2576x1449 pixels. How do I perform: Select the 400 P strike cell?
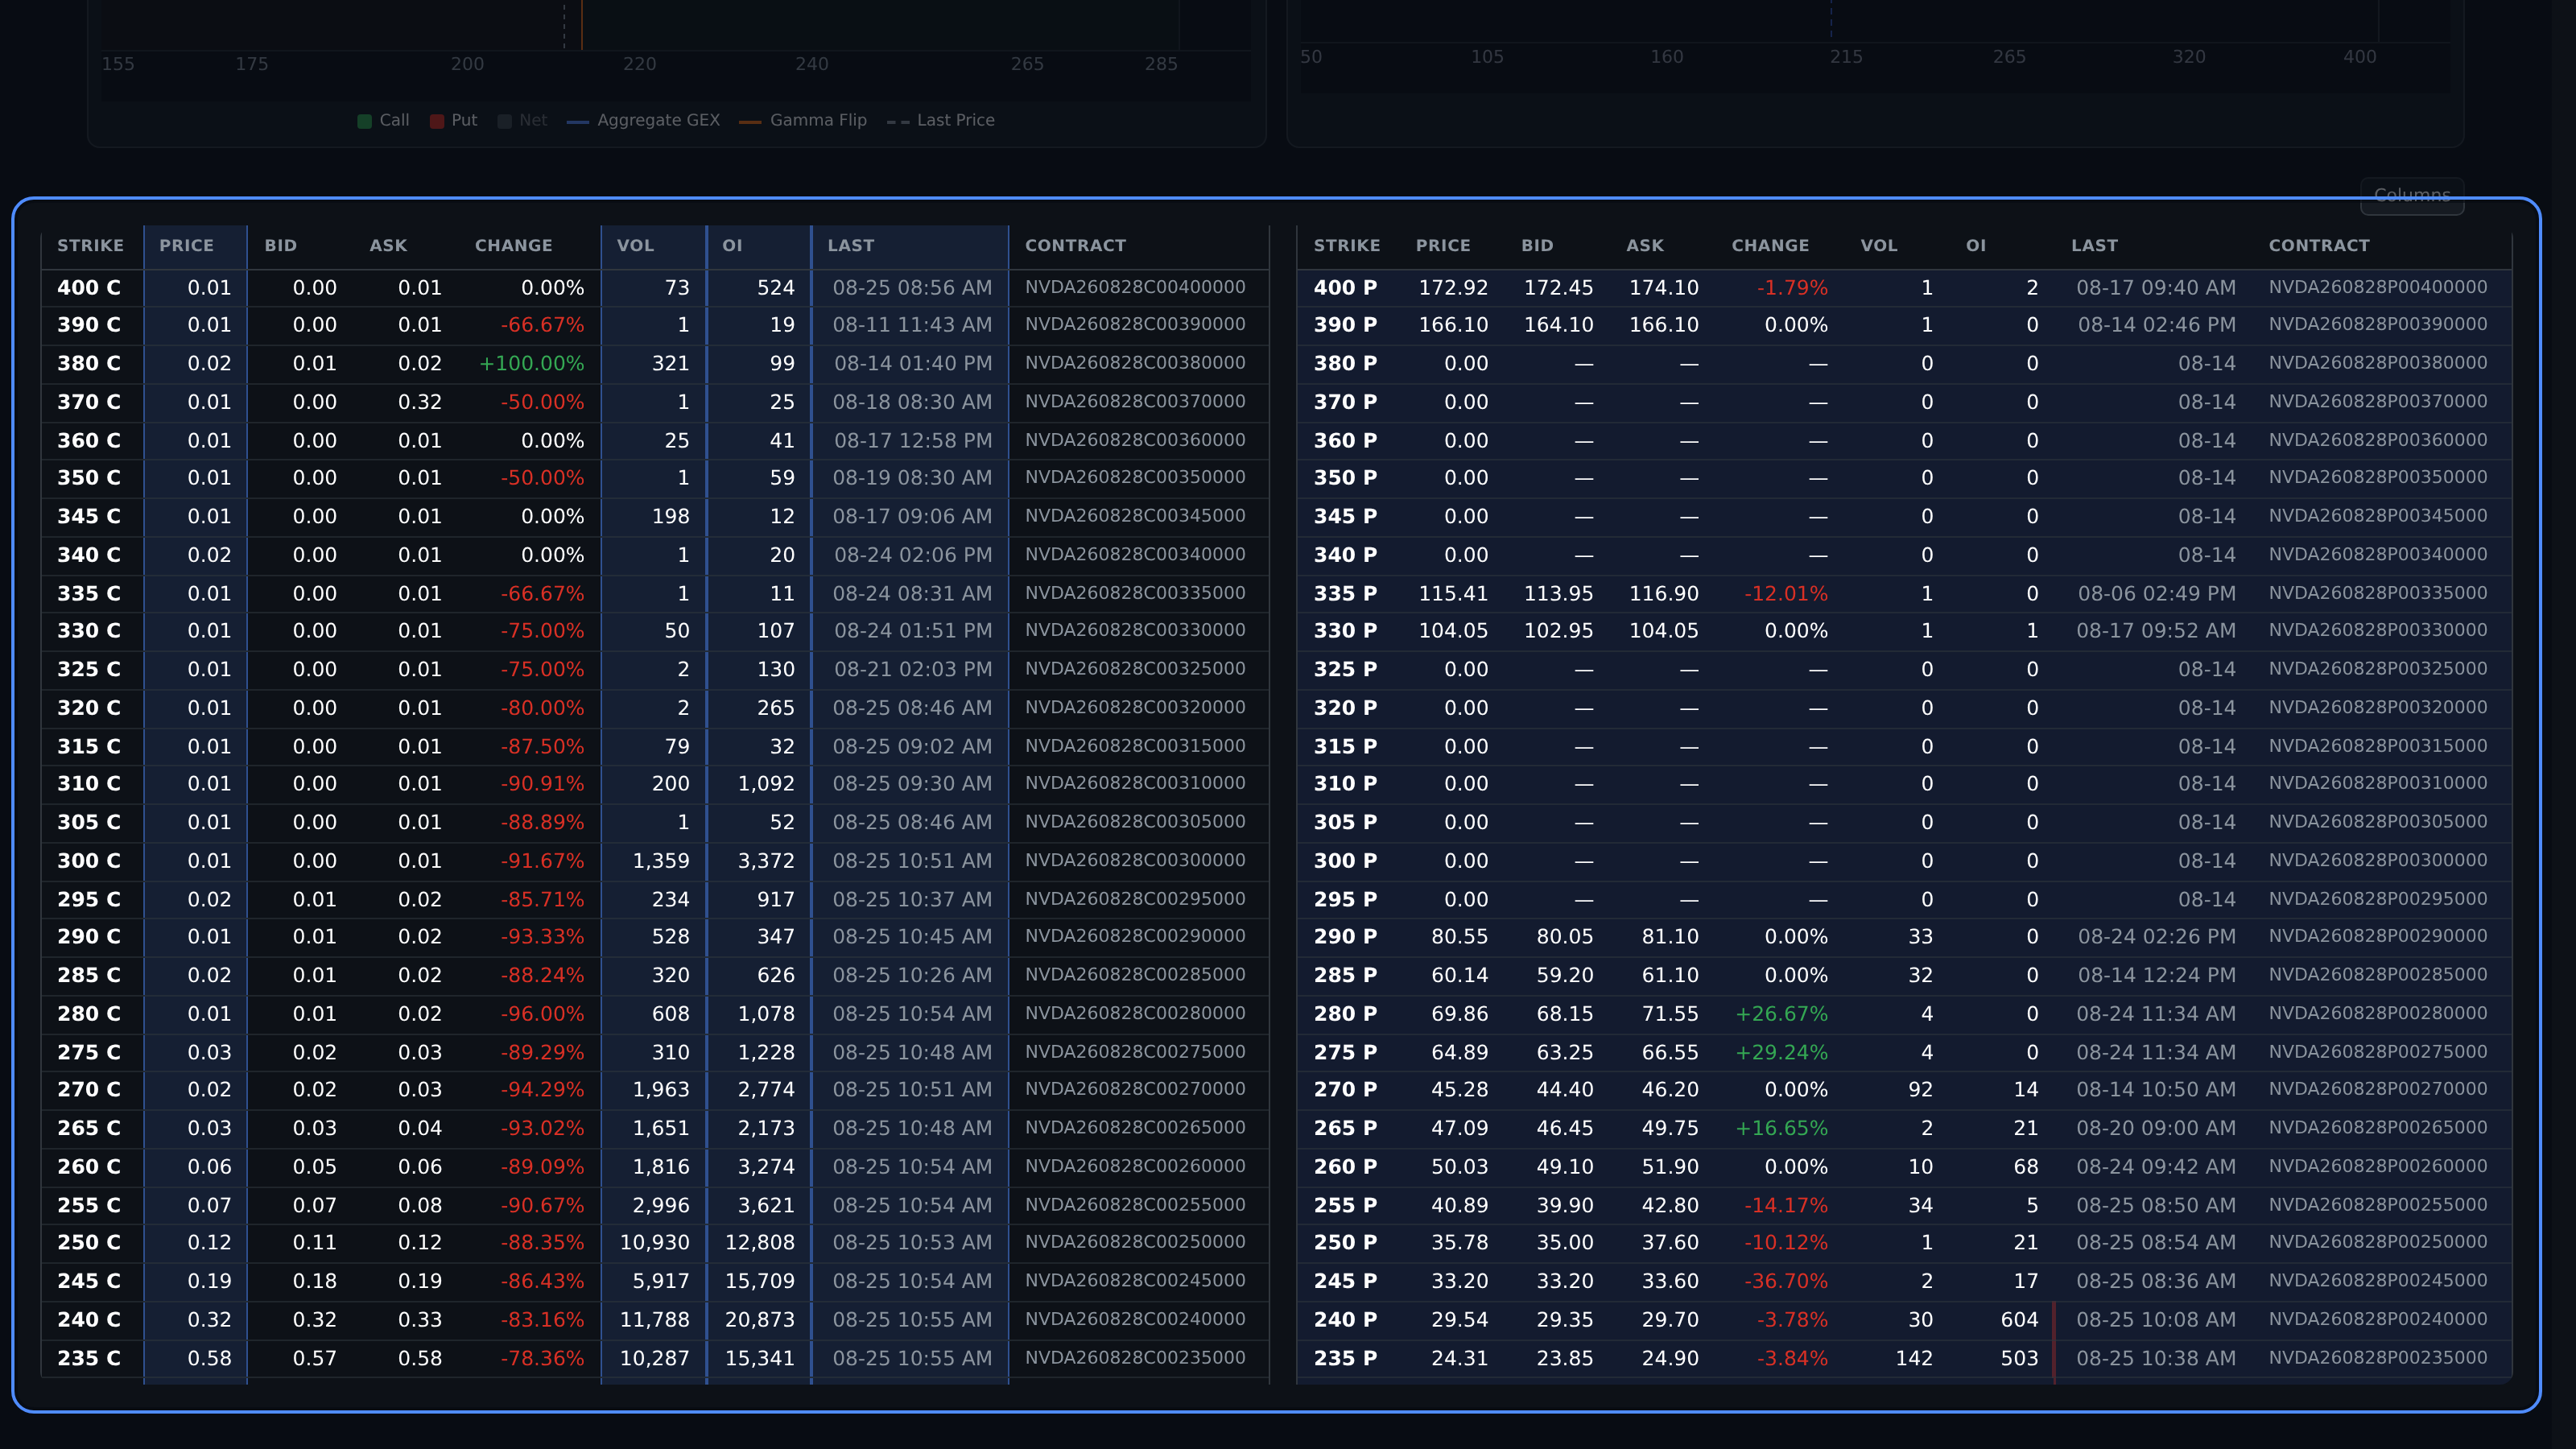click(x=1345, y=288)
